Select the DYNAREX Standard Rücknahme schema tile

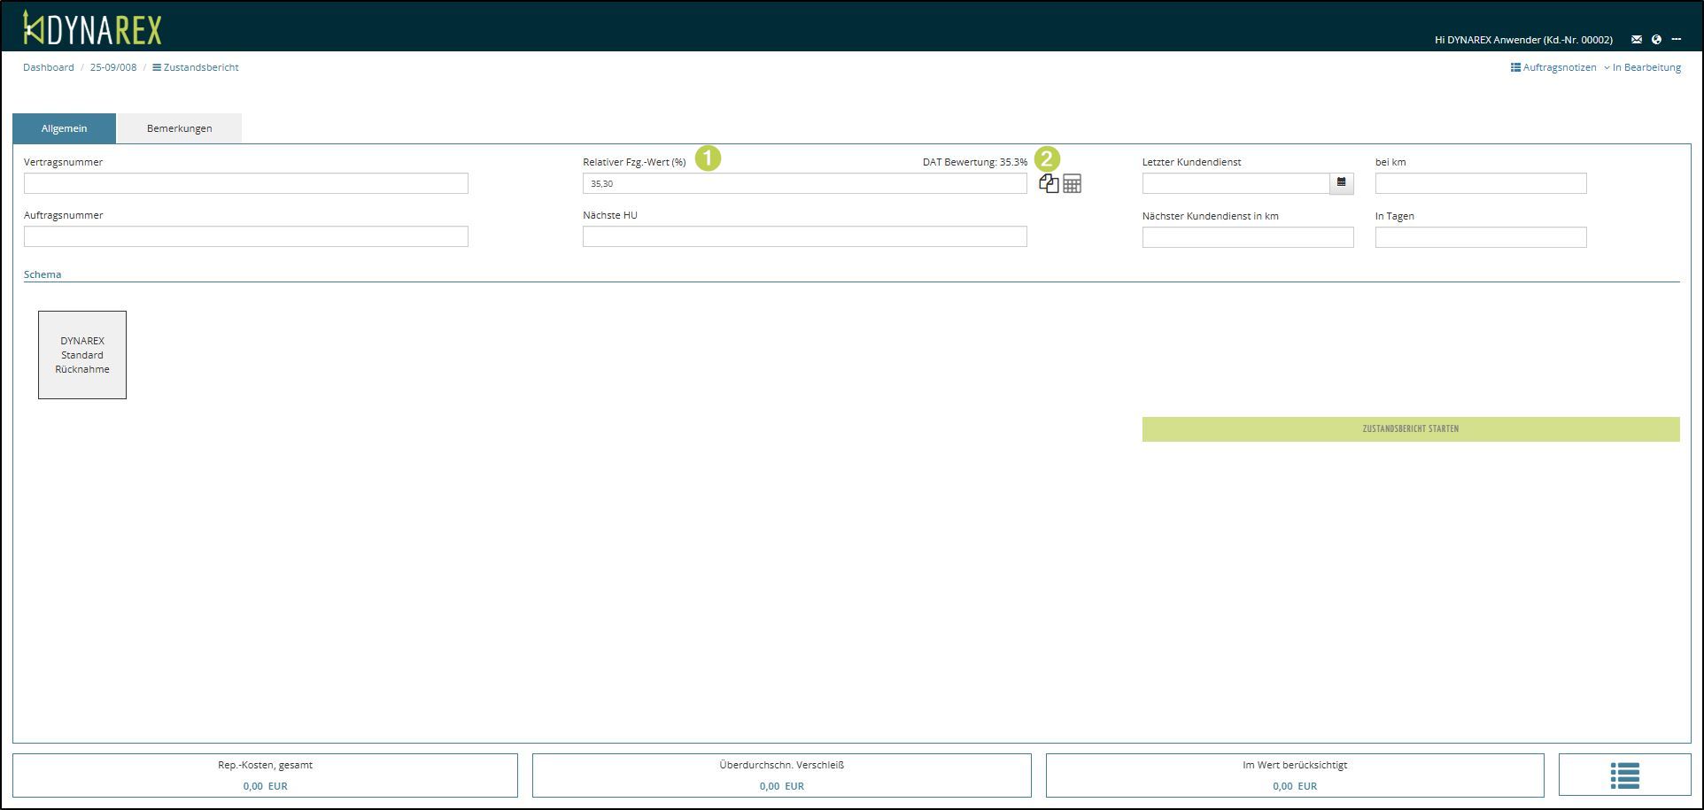[82, 355]
